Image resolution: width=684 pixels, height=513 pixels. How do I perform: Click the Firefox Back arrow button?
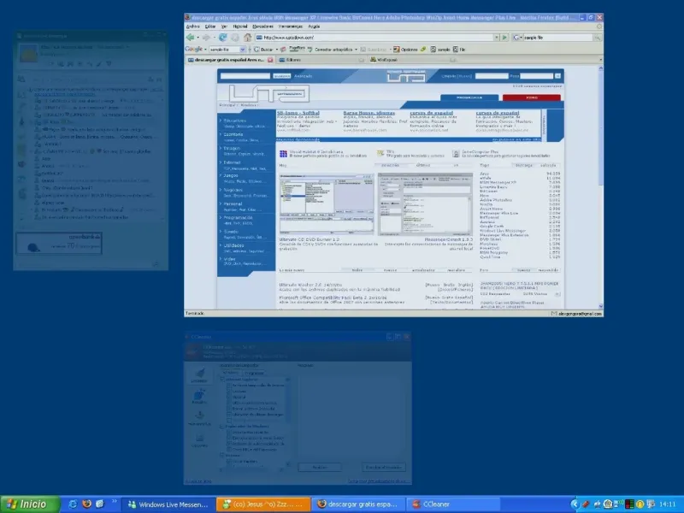190,38
